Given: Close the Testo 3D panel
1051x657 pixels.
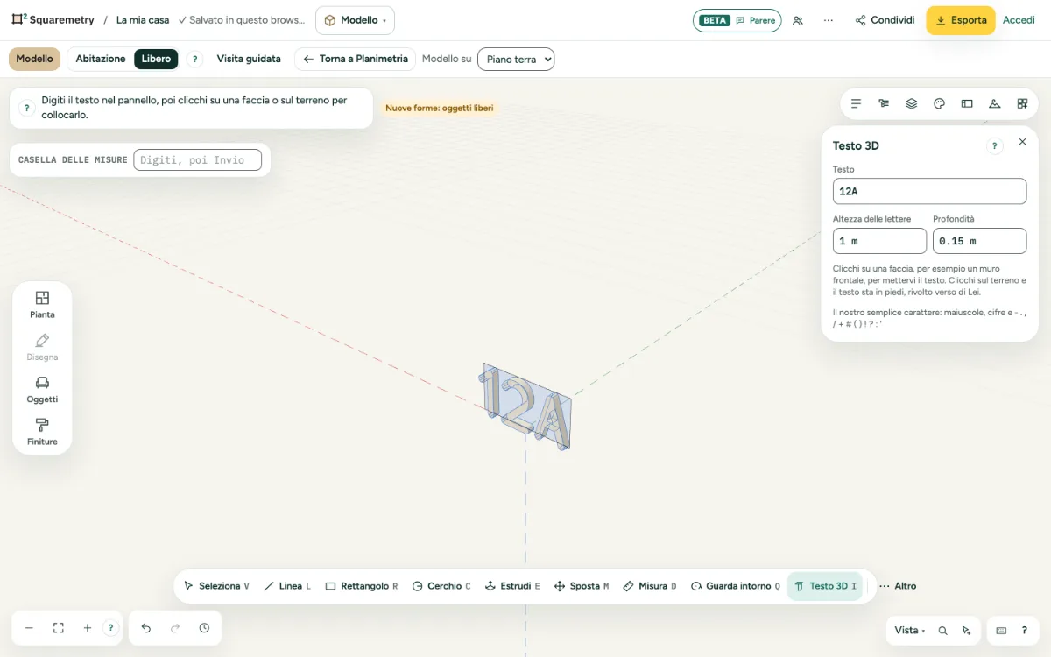Looking at the screenshot, I should tap(1022, 142).
